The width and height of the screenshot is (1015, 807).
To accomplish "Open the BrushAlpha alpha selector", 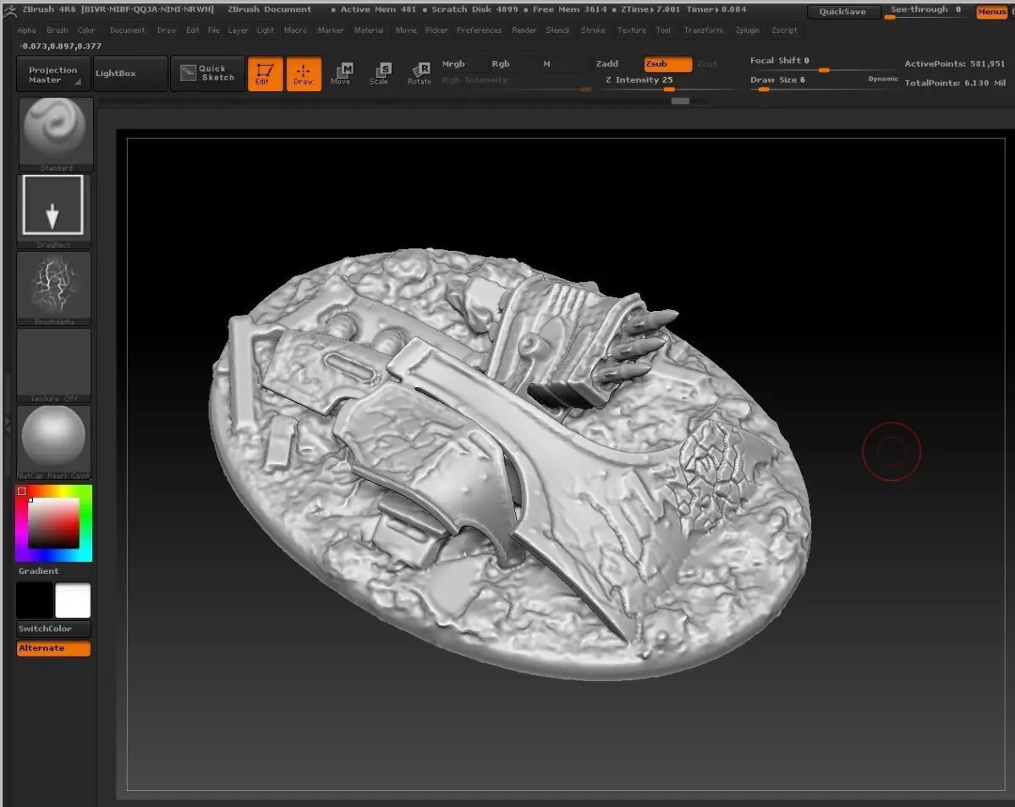I will [54, 288].
